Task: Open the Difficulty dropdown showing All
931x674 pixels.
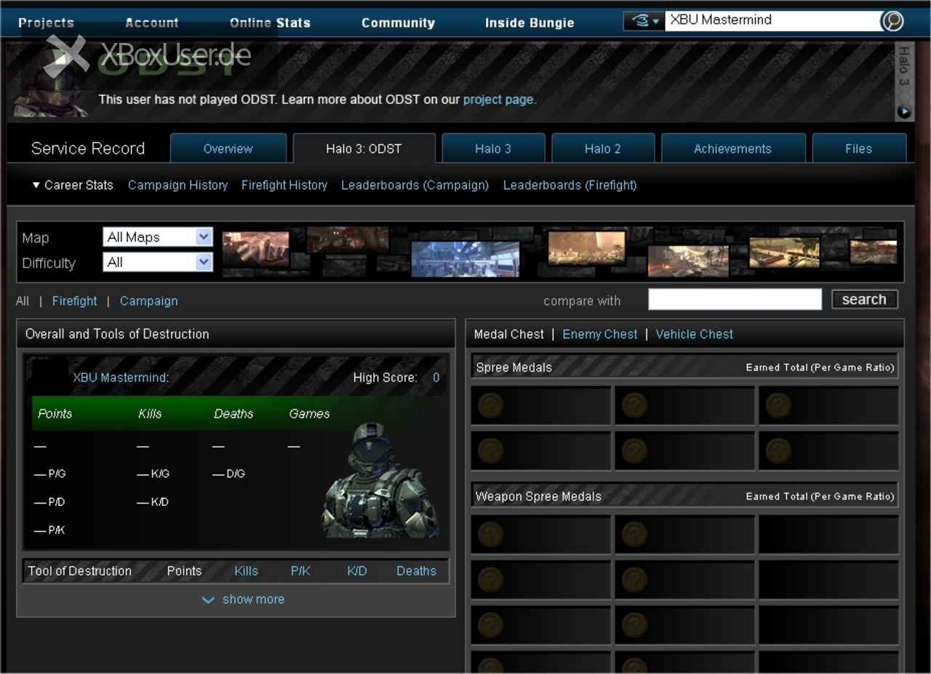Action: [158, 262]
